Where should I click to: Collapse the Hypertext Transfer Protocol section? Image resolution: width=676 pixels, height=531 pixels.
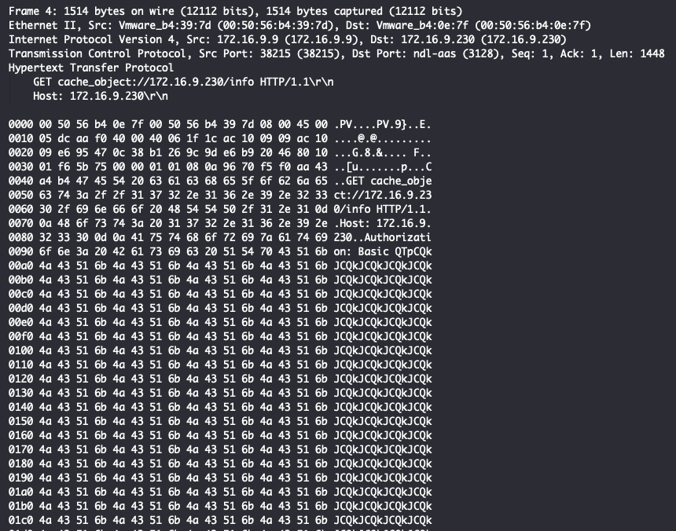click(90, 68)
